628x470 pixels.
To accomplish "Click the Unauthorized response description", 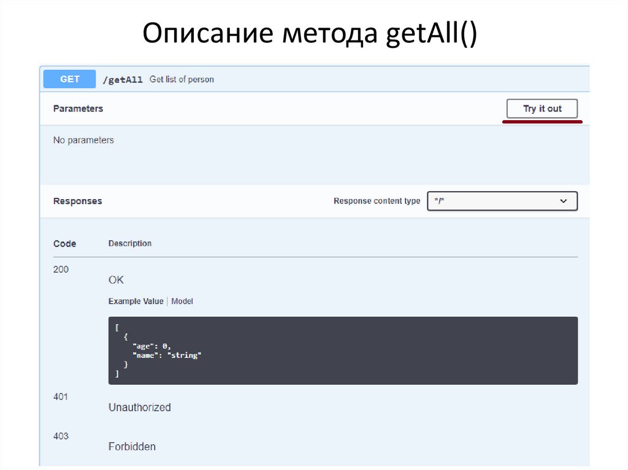I will pos(139,407).
